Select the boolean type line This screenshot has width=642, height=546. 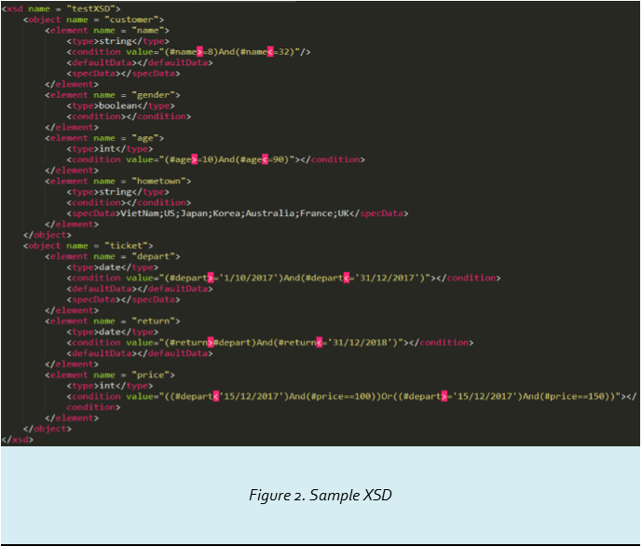[121, 105]
